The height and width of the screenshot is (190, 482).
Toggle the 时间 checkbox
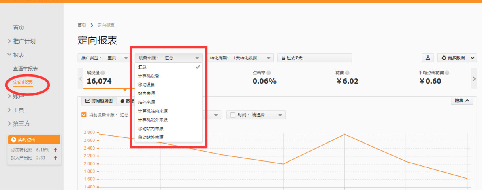(233, 115)
